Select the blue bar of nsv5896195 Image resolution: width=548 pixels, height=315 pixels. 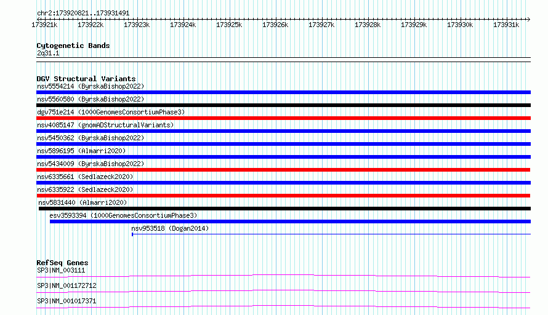pyautogui.click(x=283, y=157)
